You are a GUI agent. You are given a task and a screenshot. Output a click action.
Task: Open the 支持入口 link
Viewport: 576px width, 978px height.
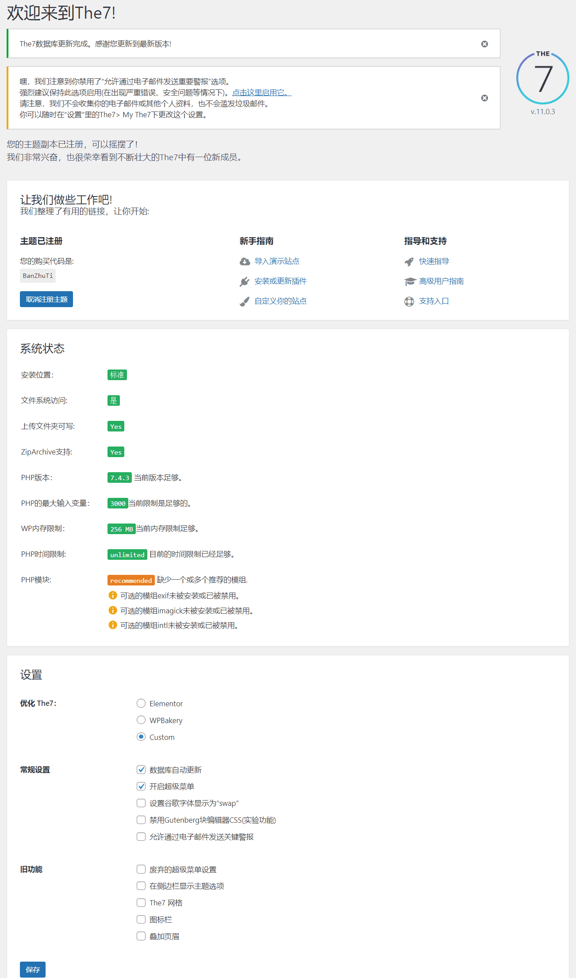(434, 301)
